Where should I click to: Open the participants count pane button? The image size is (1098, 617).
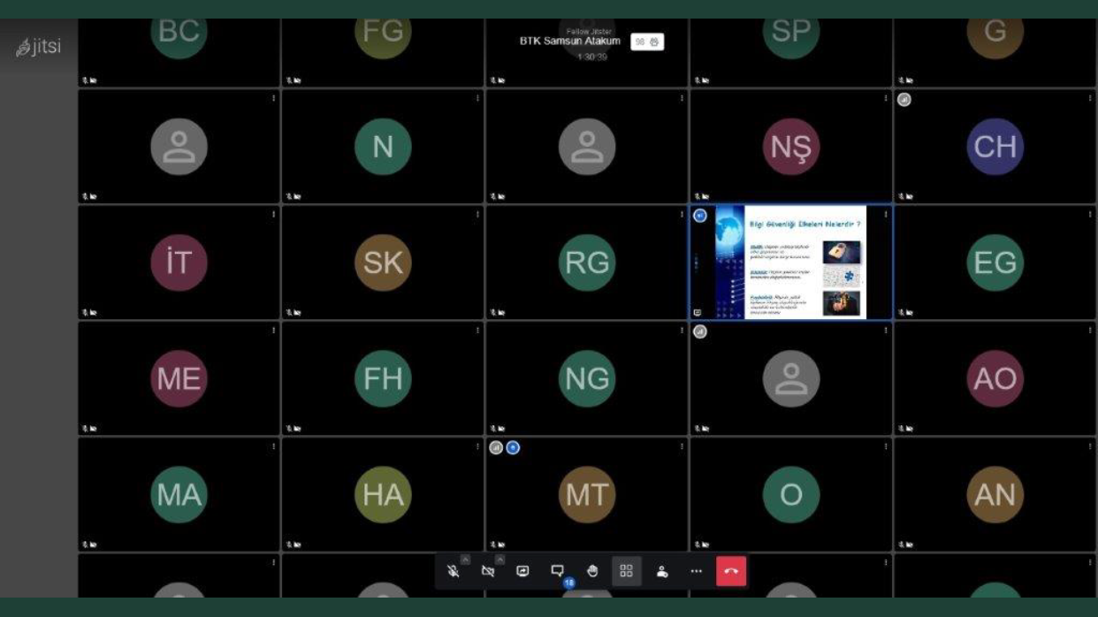[647, 42]
